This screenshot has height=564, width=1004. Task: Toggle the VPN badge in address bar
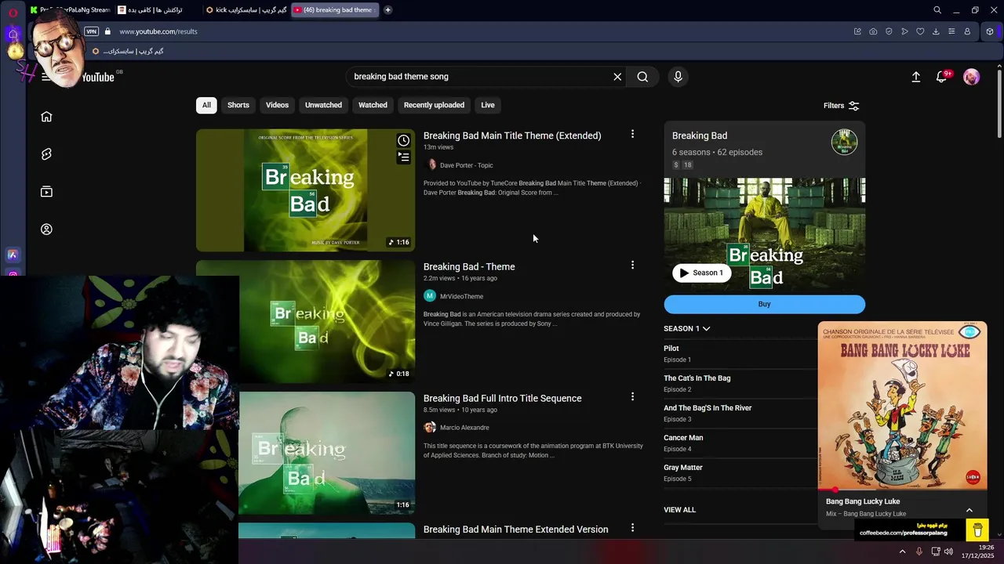click(91, 31)
